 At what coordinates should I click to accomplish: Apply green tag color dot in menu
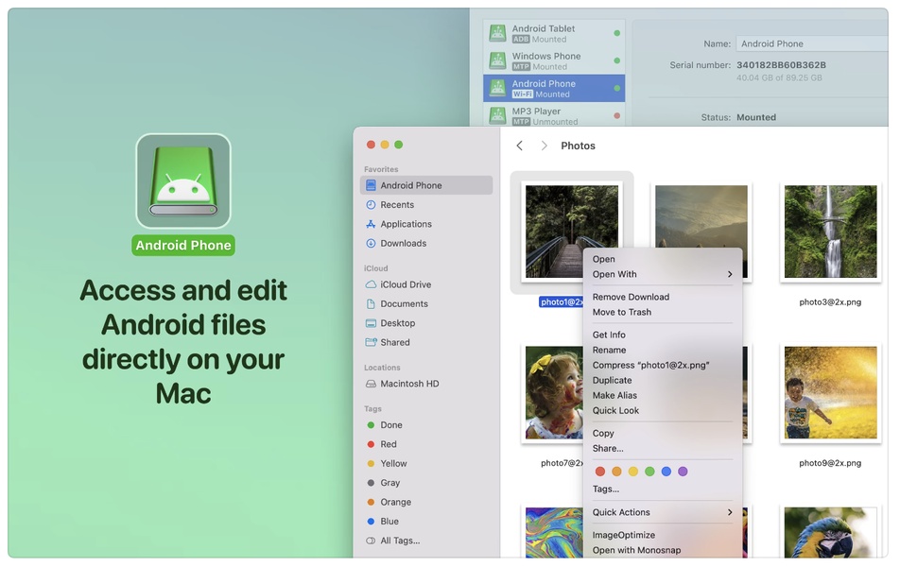(649, 472)
